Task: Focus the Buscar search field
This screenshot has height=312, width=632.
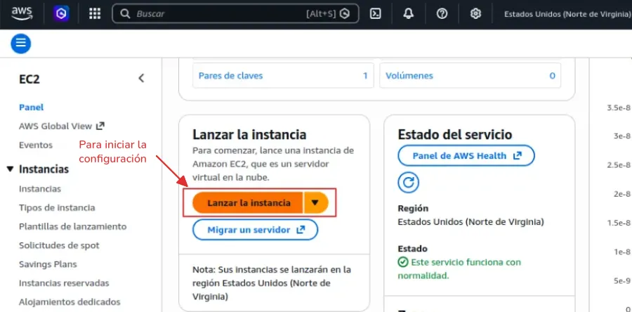Action: coord(235,14)
